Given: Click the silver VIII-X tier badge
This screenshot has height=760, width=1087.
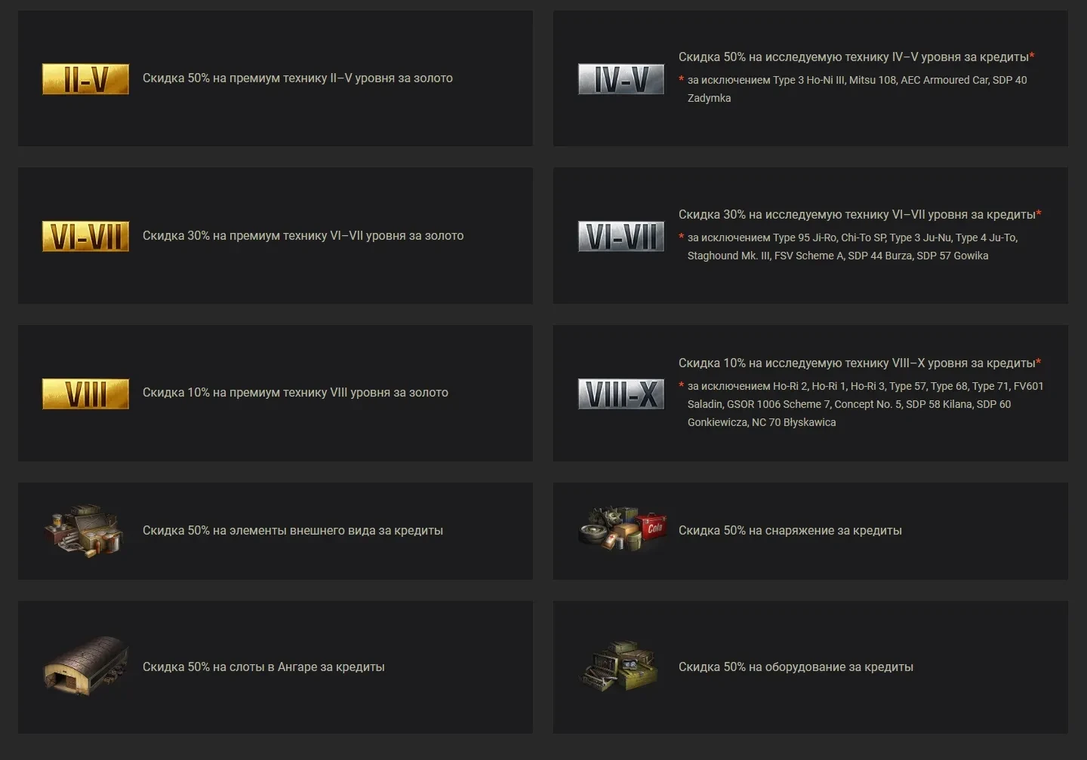Looking at the screenshot, I should 621,394.
